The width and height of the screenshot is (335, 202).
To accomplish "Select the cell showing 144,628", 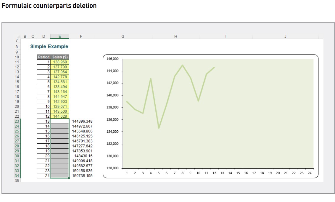I will point(59,116).
